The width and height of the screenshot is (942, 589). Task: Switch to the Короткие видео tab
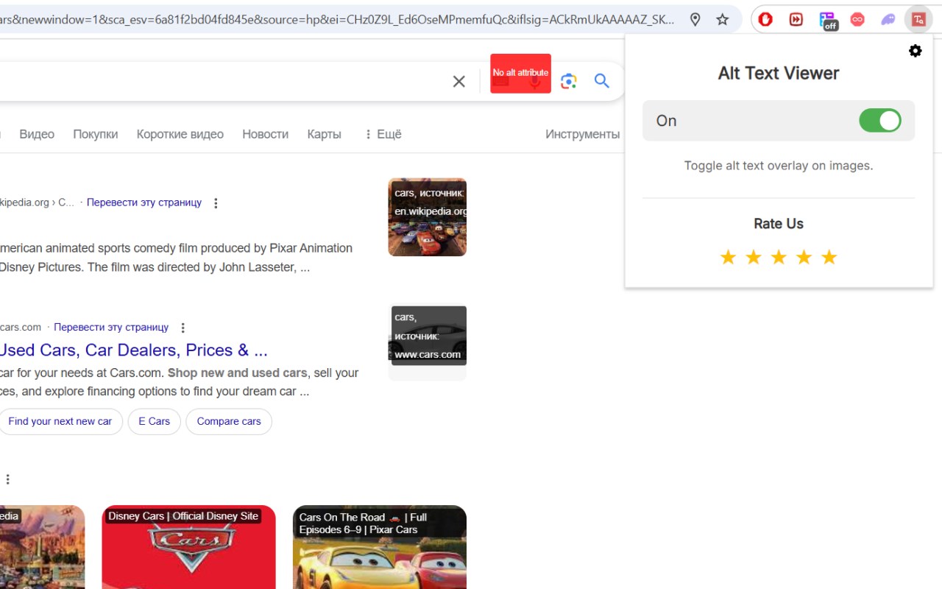(x=180, y=134)
